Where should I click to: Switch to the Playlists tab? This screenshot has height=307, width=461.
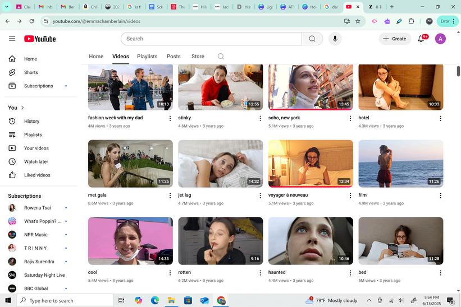147,57
